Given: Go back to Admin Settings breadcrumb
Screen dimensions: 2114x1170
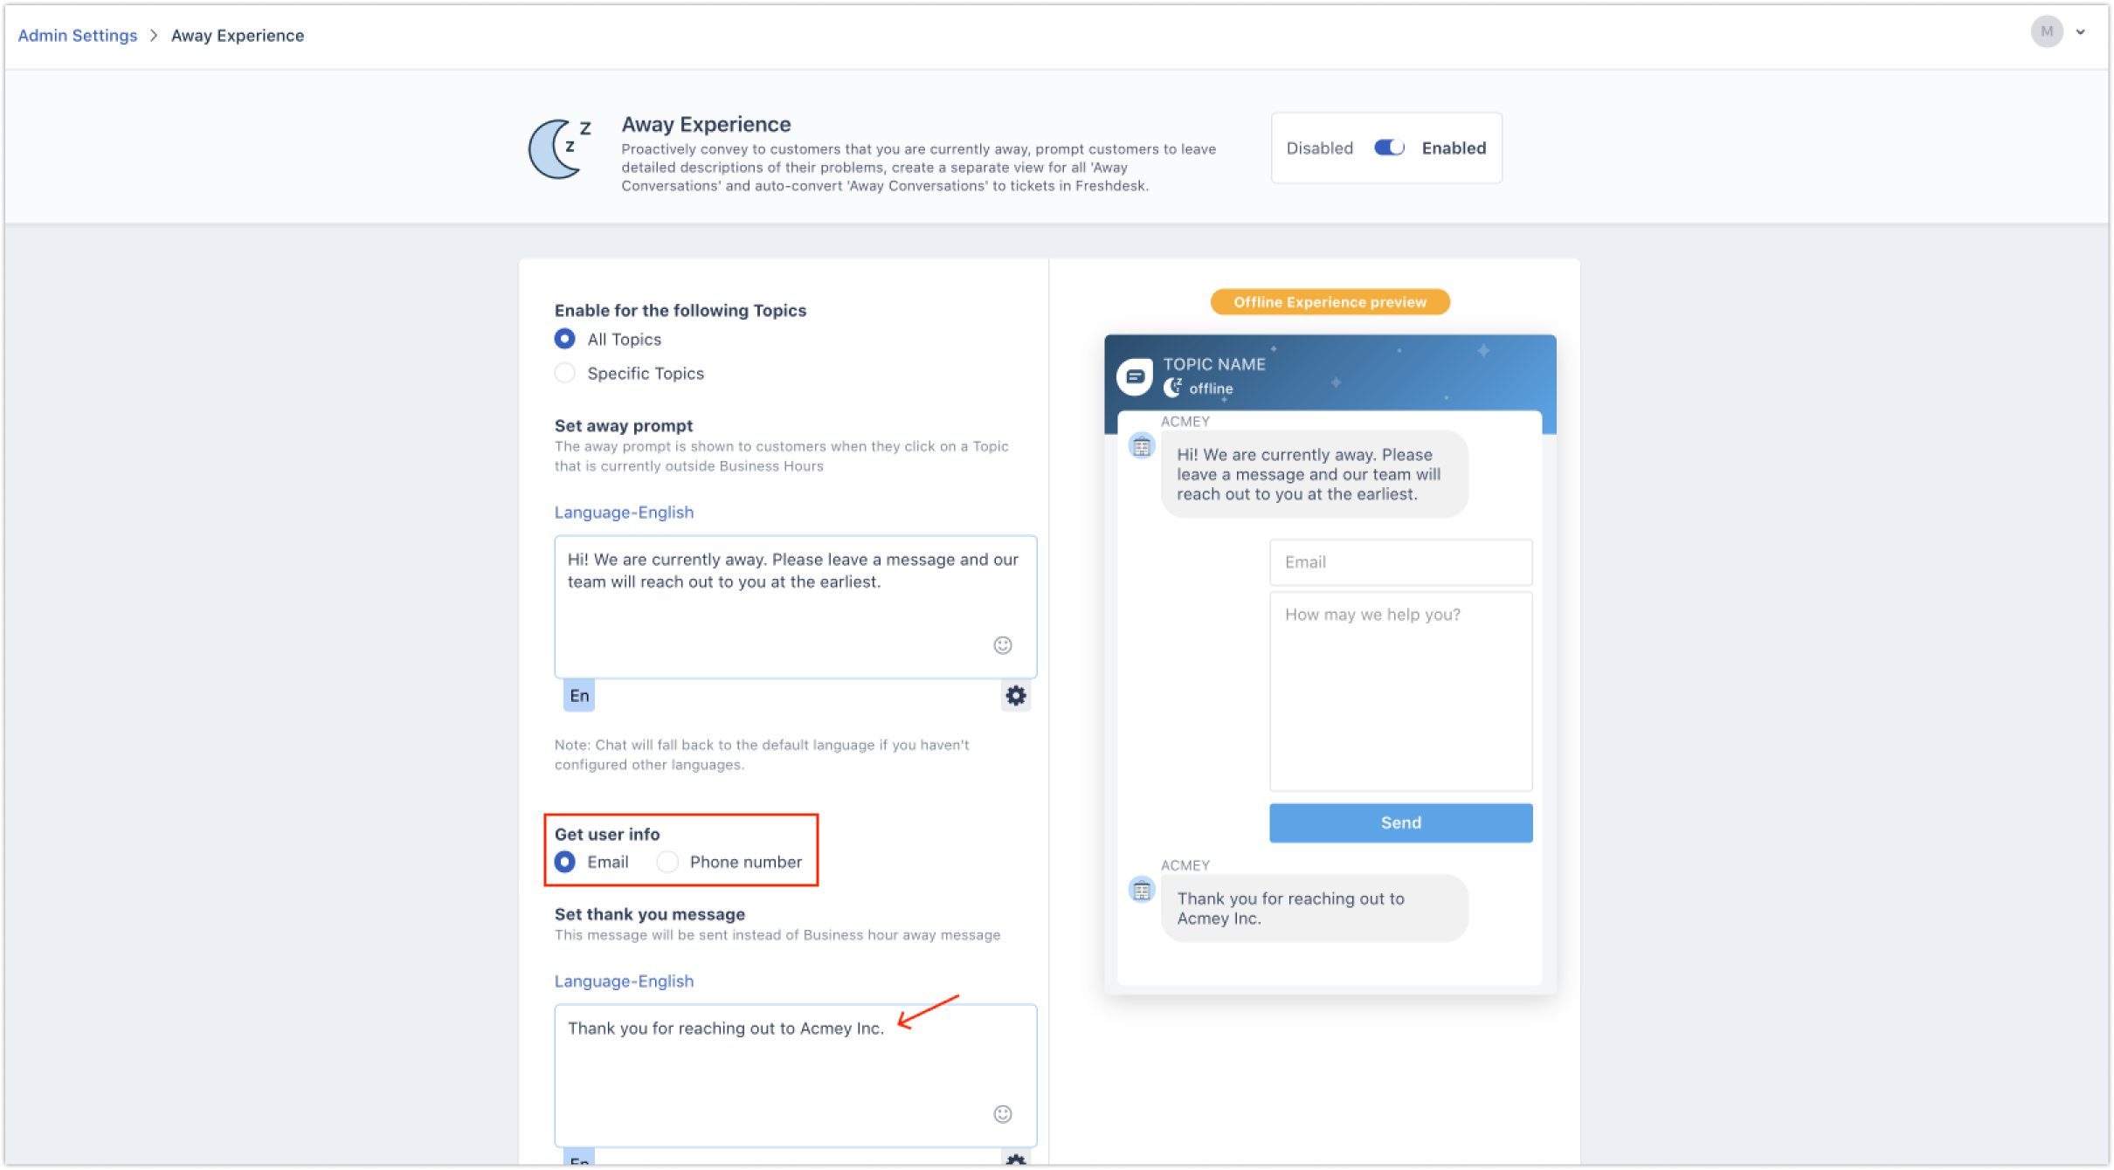Looking at the screenshot, I should 78,36.
